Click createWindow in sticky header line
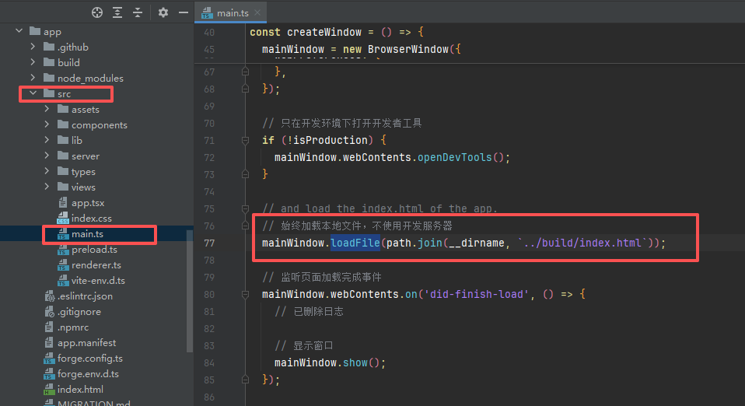Viewport: 745px width, 406px height. coord(324,33)
